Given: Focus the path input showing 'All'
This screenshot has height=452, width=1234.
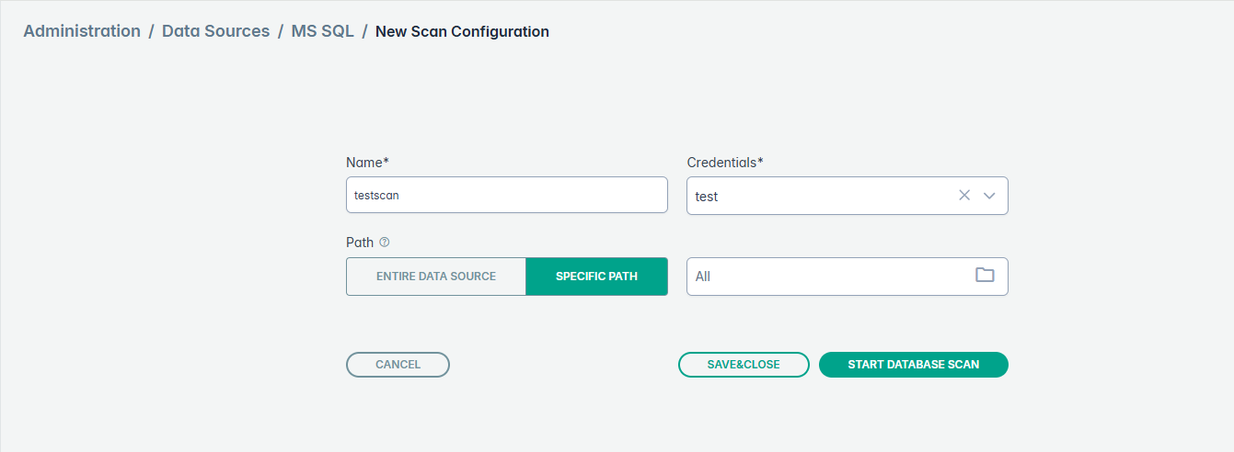Looking at the screenshot, I should click(x=828, y=277).
